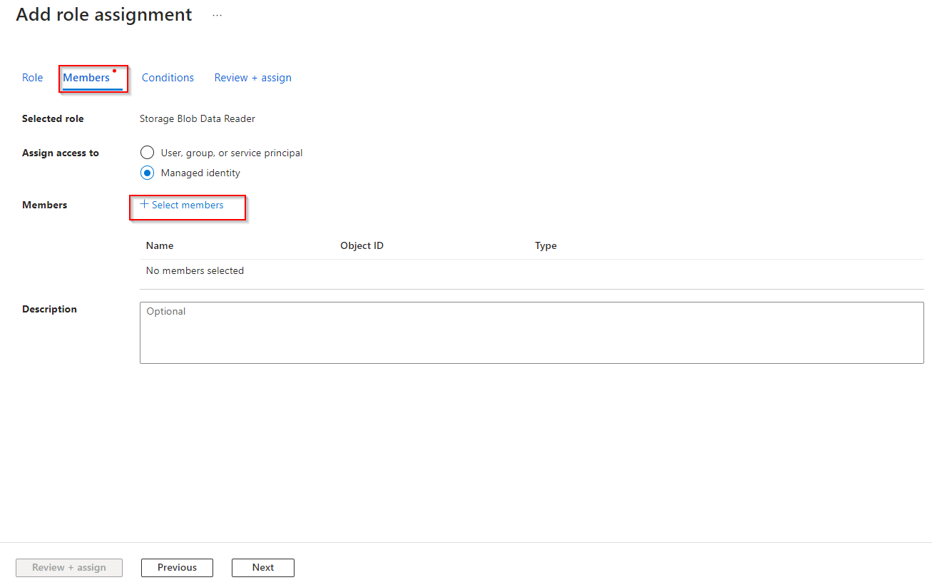Switch to the Role tab

(33, 78)
